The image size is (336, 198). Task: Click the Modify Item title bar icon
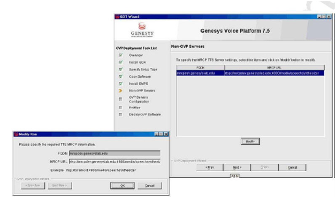tap(16, 134)
